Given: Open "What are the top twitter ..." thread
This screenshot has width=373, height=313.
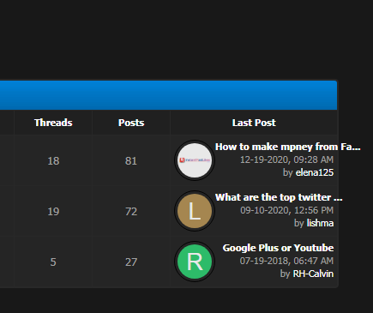Looking at the screenshot, I should click(279, 197).
